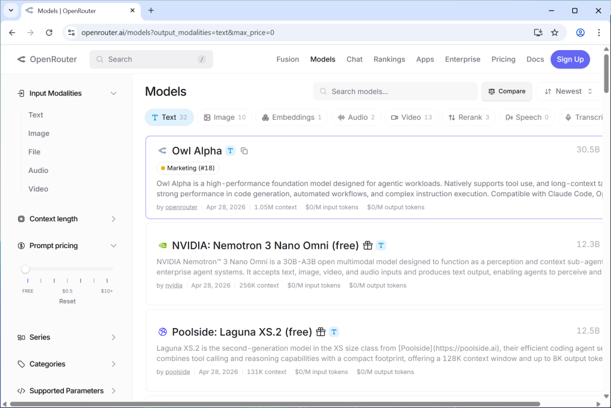Copy the Owl Alpha model ID
This screenshot has height=408, width=611.
pyautogui.click(x=244, y=151)
